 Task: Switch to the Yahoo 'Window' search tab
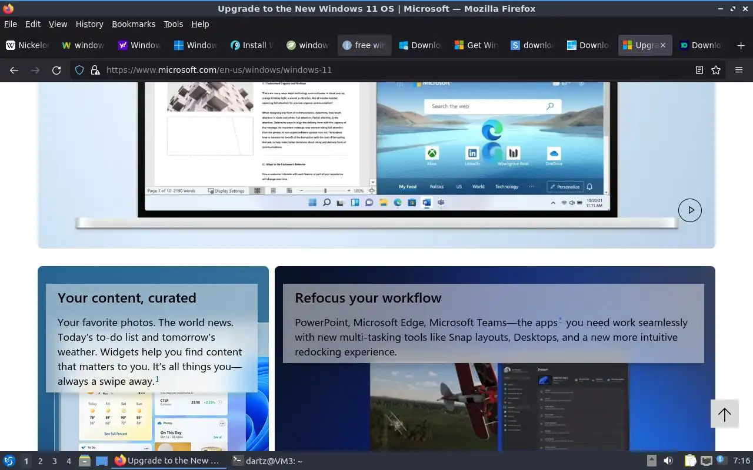139,45
